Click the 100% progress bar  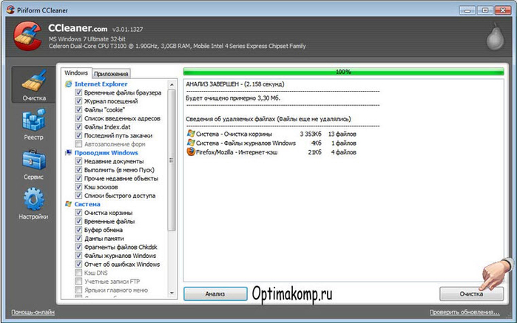[x=344, y=72]
